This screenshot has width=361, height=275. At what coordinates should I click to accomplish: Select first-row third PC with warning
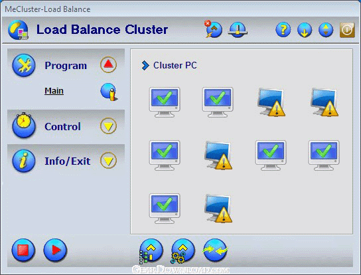(271, 102)
